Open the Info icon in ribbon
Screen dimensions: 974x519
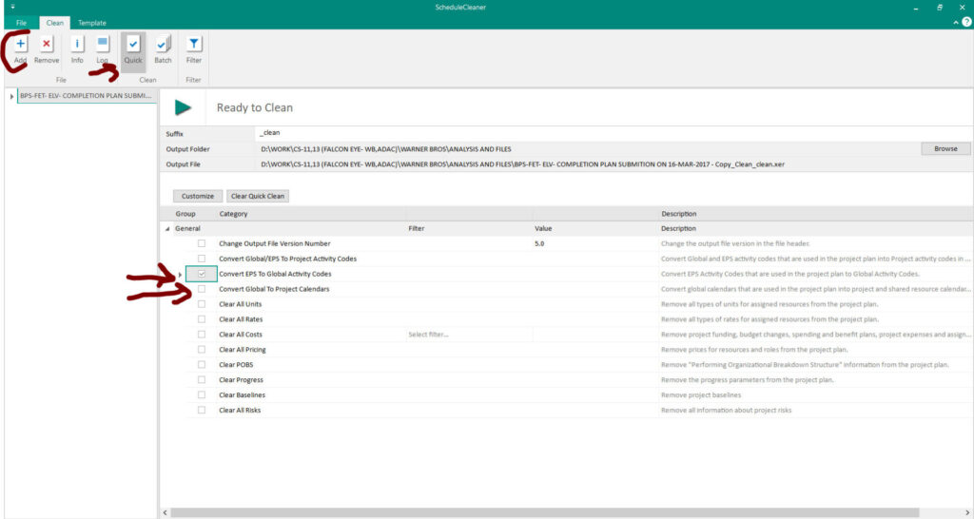(77, 44)
